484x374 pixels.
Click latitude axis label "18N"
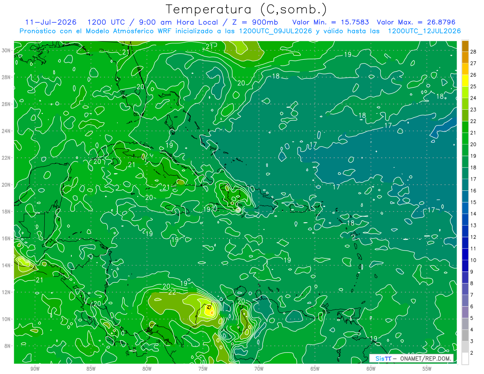pos(6,211)
